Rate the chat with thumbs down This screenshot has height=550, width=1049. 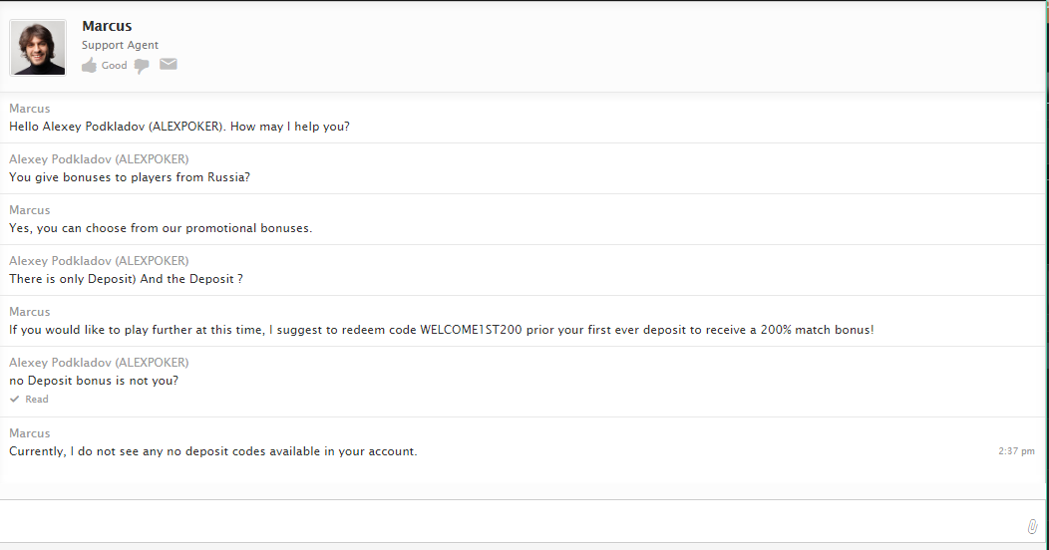[x=142, y=66]
